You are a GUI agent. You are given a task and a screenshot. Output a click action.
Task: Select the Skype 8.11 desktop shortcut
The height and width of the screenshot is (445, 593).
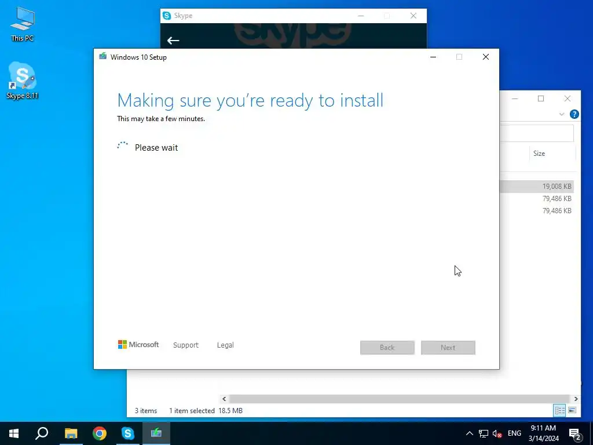[x=23, y=80]
